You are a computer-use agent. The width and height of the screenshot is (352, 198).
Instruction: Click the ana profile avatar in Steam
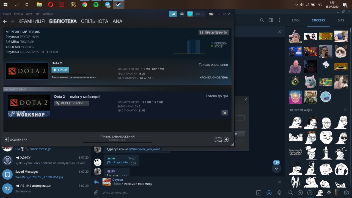tap(190, 14)
